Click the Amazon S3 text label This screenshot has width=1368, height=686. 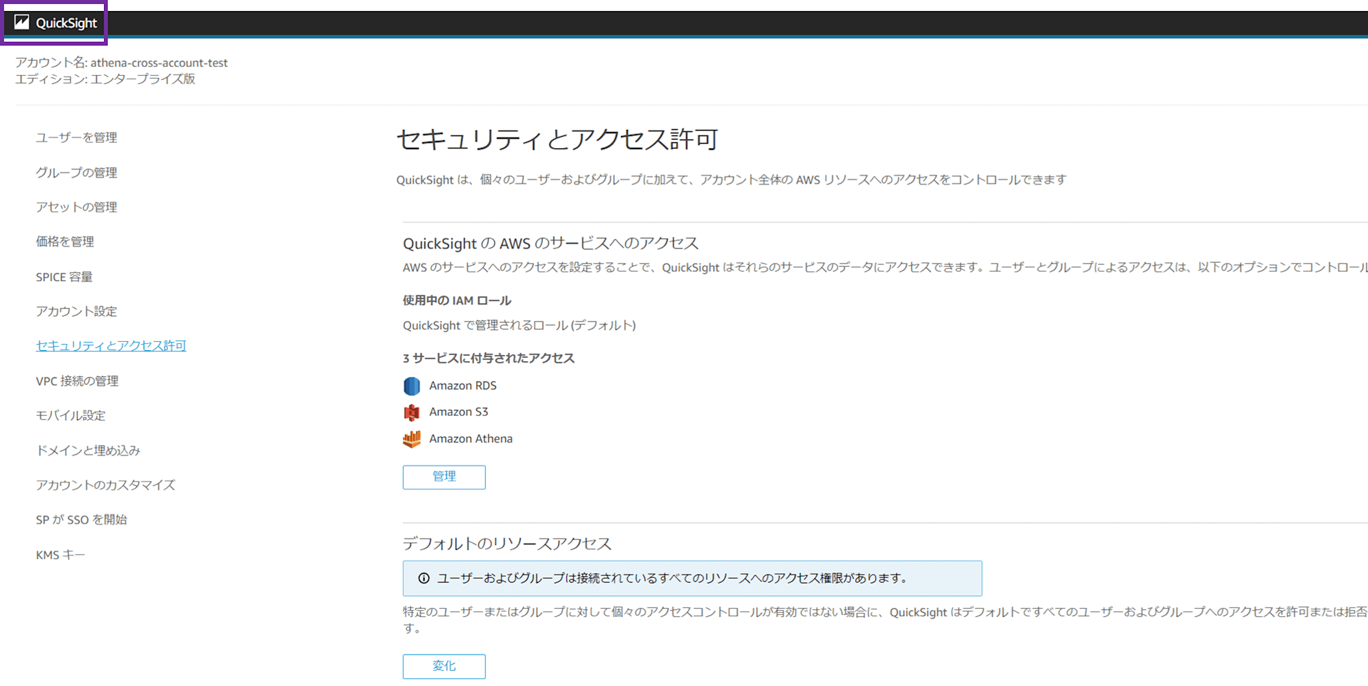459,412
